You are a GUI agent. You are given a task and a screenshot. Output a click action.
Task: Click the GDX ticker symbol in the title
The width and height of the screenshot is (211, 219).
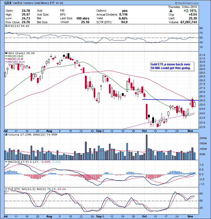[8, 3]
